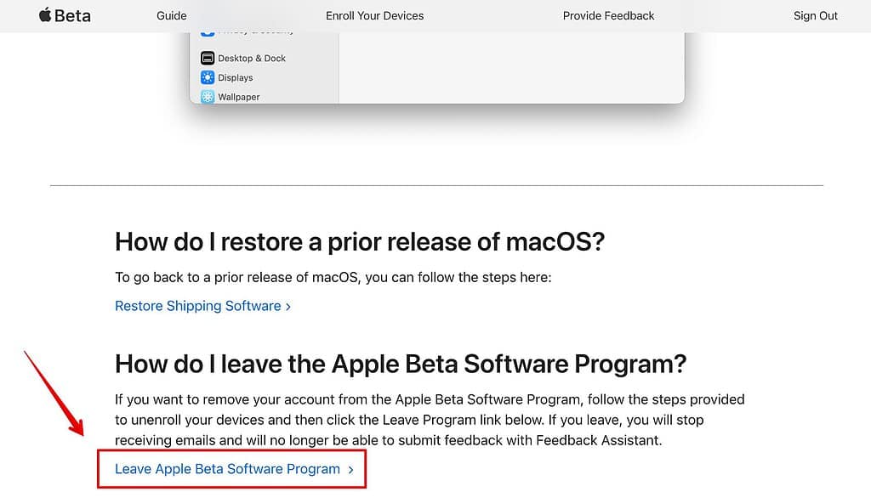871x503 pixels.
Task: Click the disclosure arrow after Leave Program link
Action: [350, 468]
